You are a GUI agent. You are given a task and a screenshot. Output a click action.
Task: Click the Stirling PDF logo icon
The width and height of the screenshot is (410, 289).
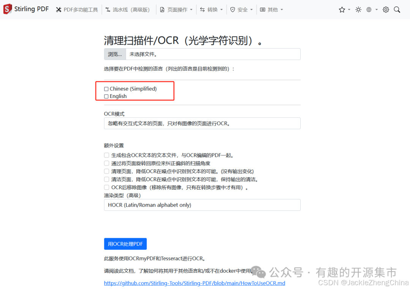pos(8,9)
